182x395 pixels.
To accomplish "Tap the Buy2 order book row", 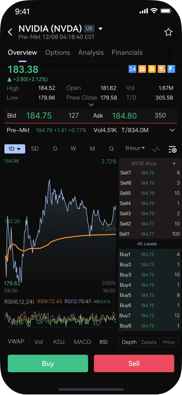I will pos(150,265).
